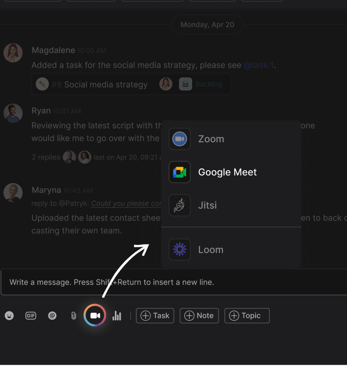Click the assignee avatar on Social media strategy card

click(x=166, y=84)
